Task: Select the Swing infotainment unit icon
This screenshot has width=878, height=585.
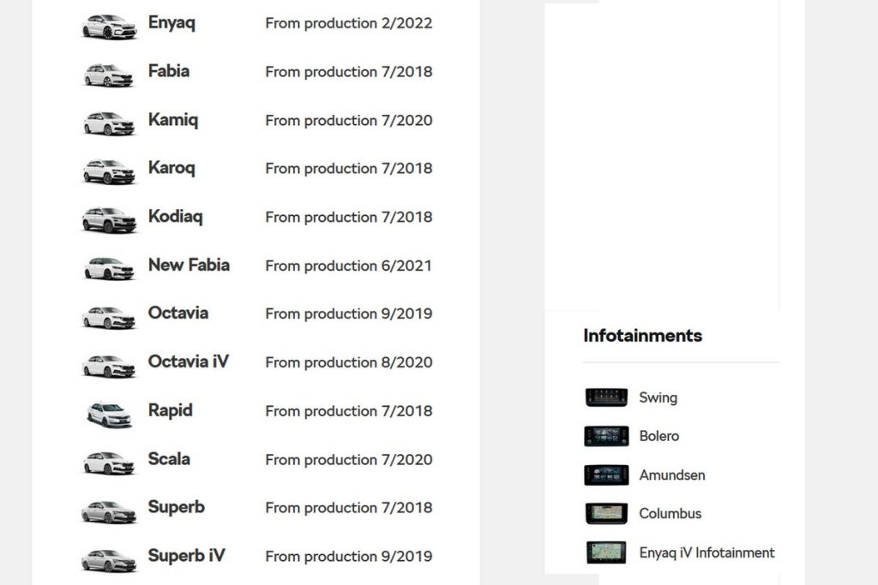Action: click(606, 397)
